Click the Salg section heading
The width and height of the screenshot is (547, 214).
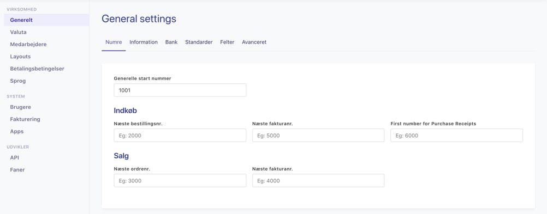point(121,156)
